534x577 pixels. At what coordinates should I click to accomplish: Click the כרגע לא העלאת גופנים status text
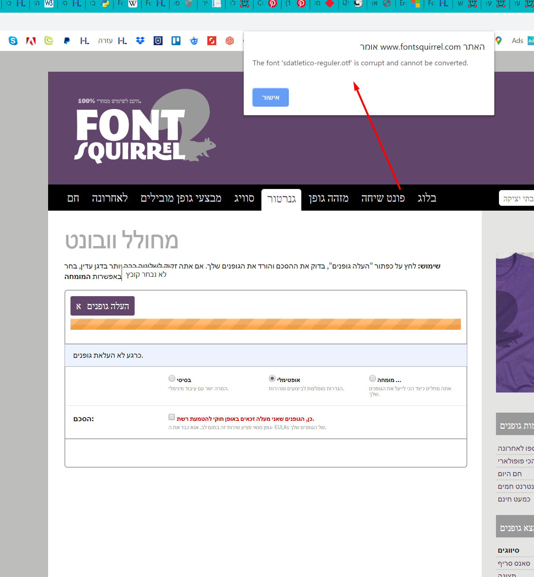pos(108,355)
